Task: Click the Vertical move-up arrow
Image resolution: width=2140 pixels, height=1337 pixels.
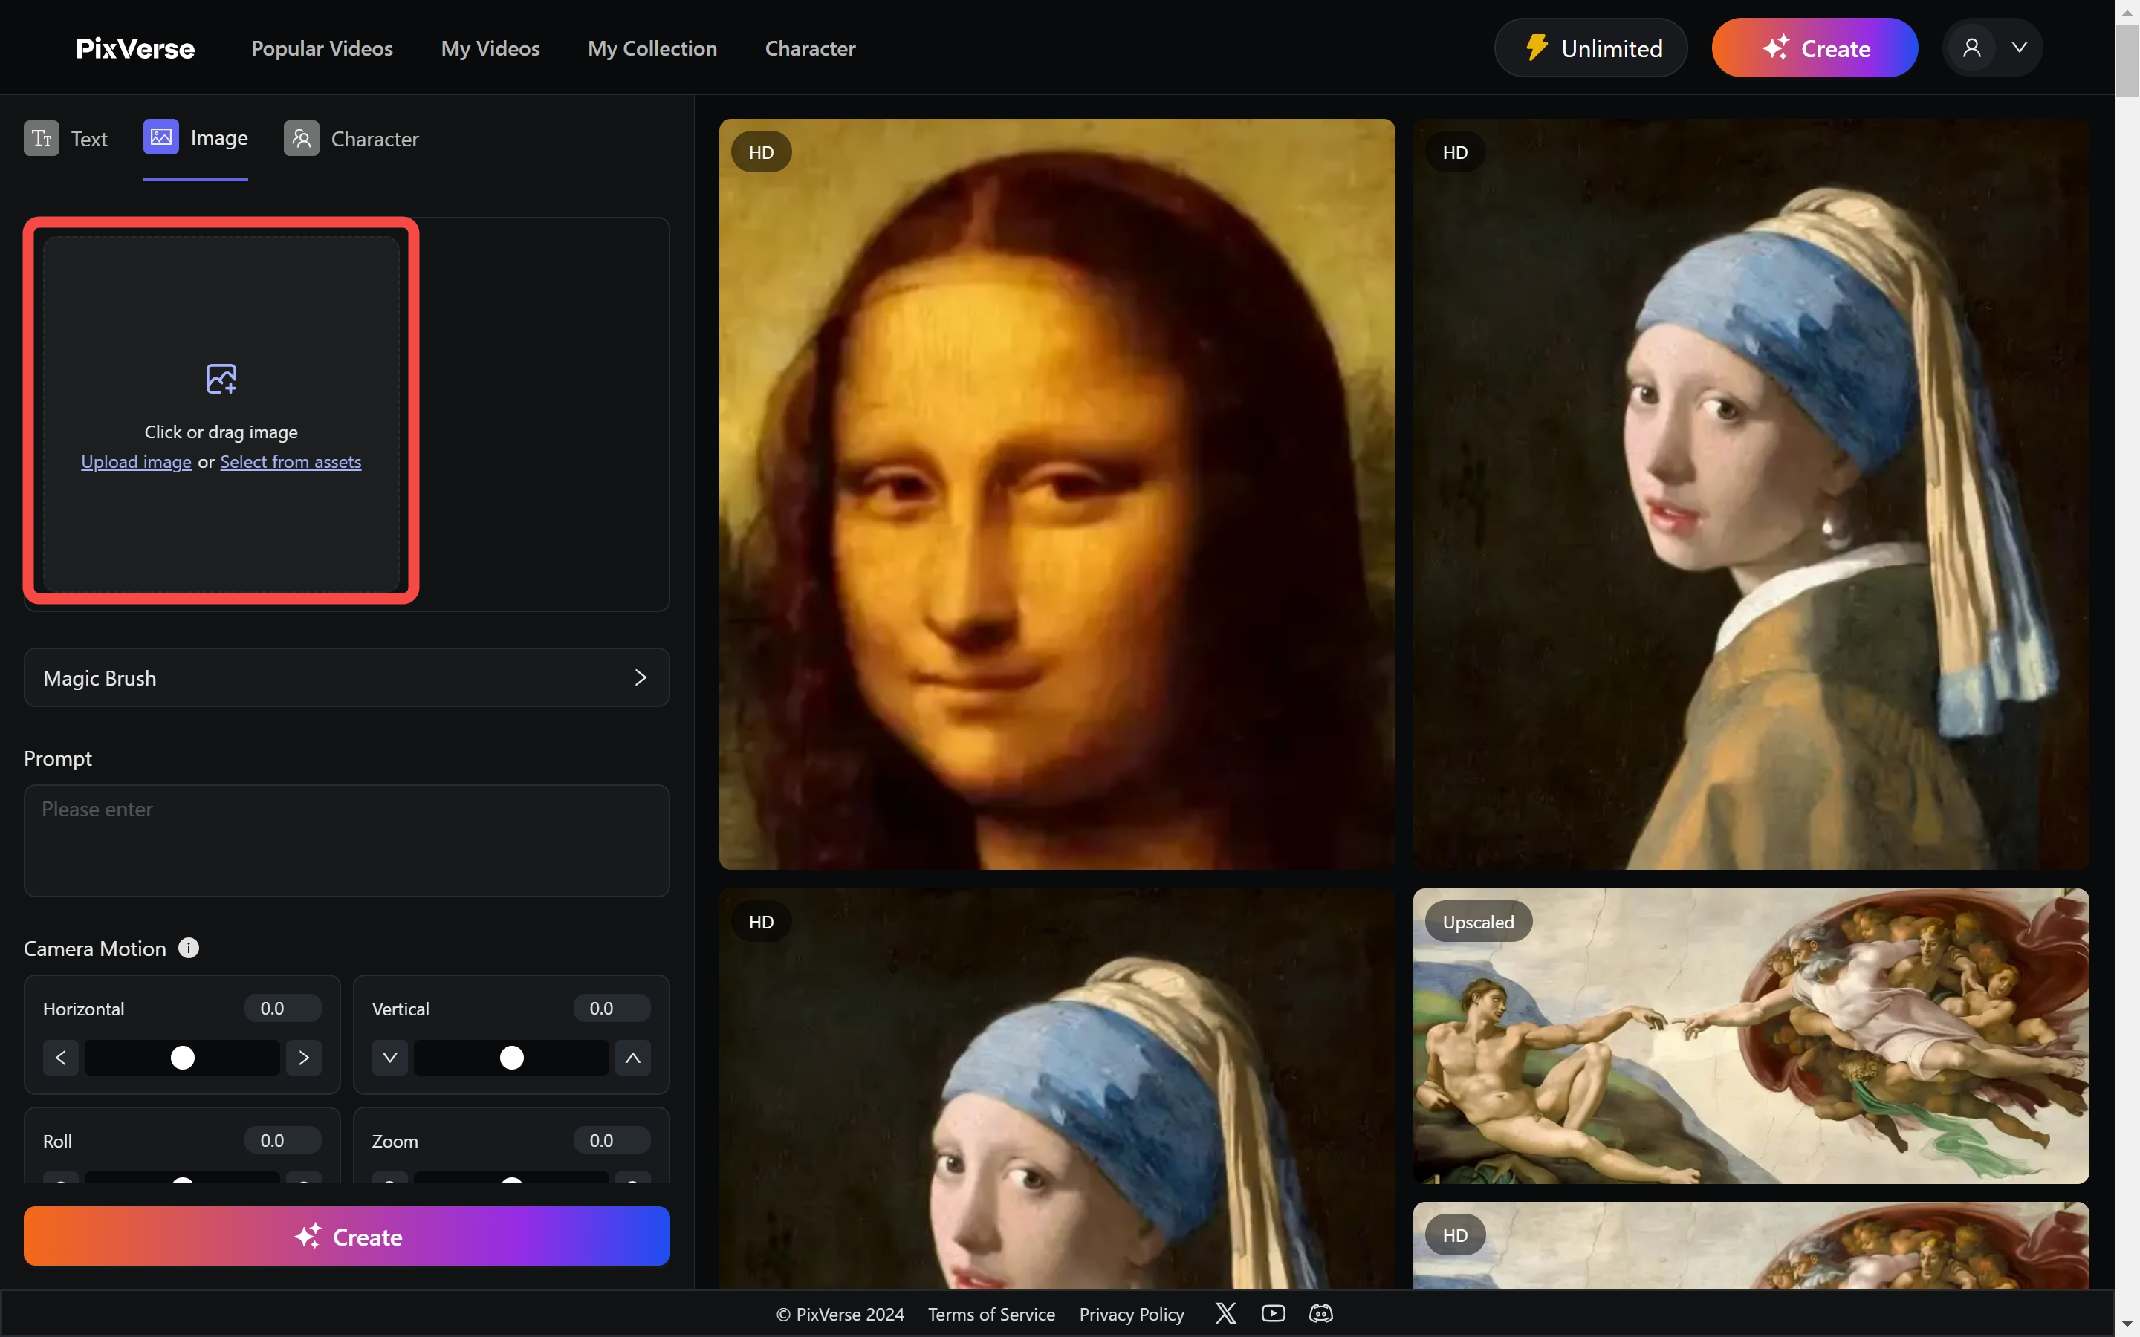Action: 633,1058
